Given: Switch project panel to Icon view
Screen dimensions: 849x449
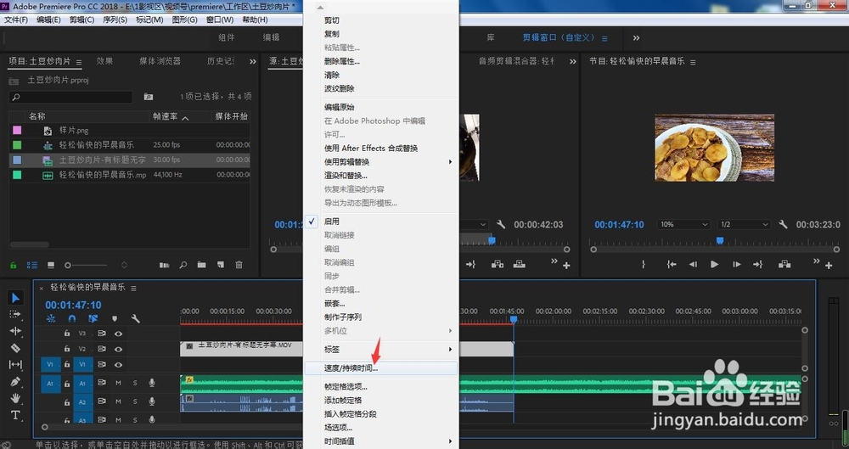Looking at the screenshot, I should point(51,265).
